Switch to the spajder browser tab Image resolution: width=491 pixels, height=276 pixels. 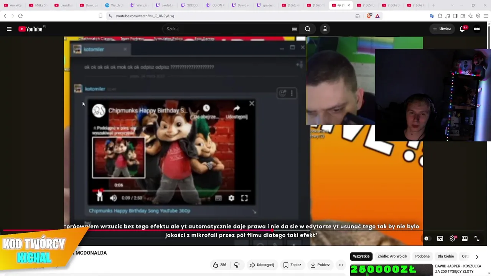pos(266,5)
